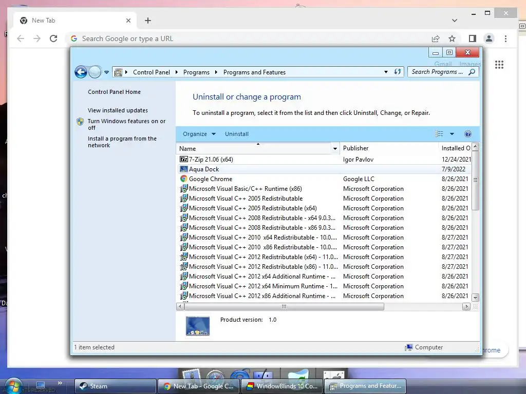Image resolution: width=526 pixels, height=394 pixels.
Task: Click Igor Pavlov publisher cell
Action: [x=358, y=160]
